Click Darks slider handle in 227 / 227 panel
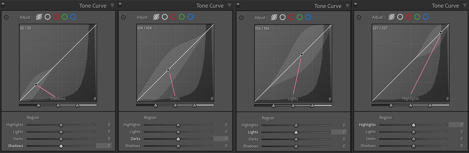This screenshot has width=469, height=153. (x=413, y=139)
